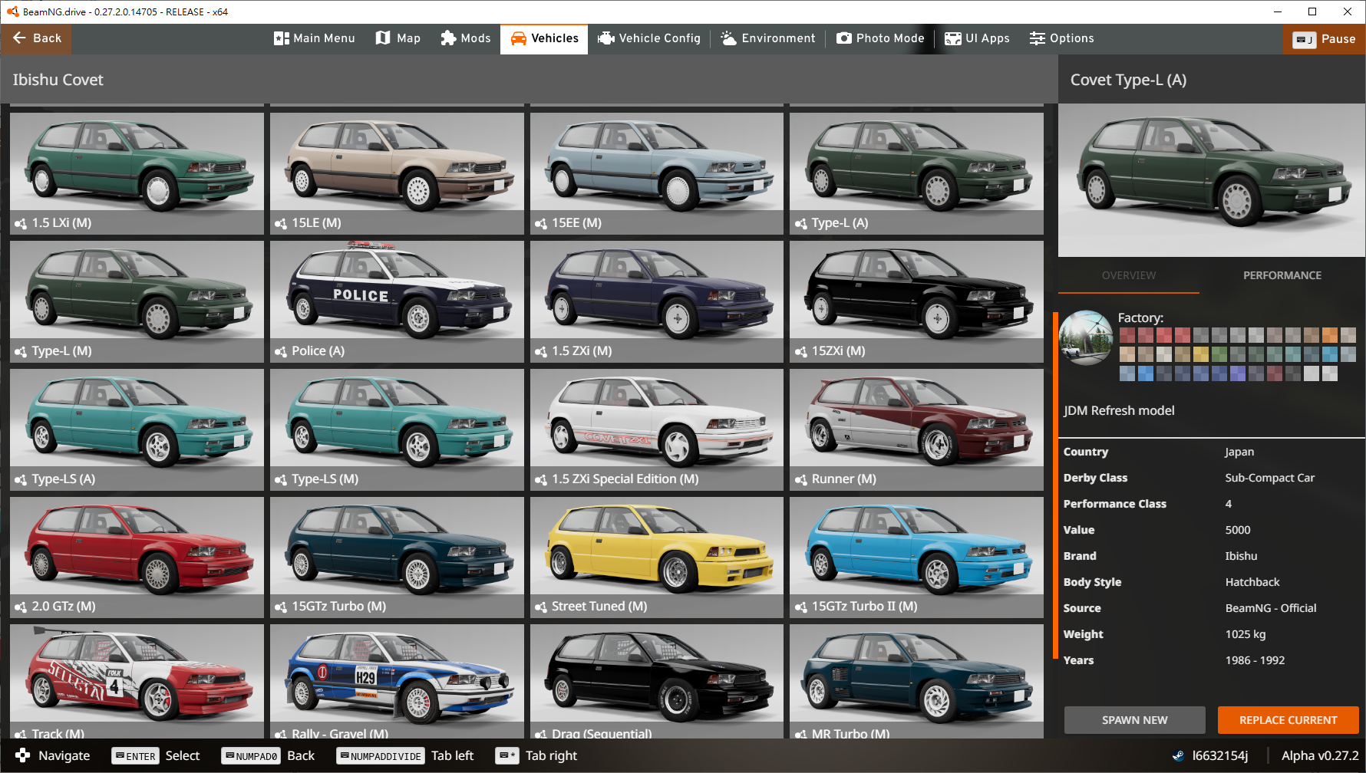Select the Street Tuned (M) vehicle

point(657,558)
